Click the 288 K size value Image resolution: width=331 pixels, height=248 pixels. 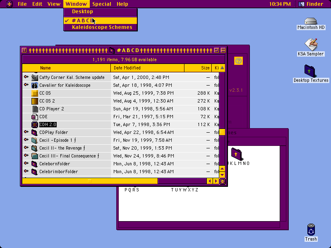pos(204,93)
